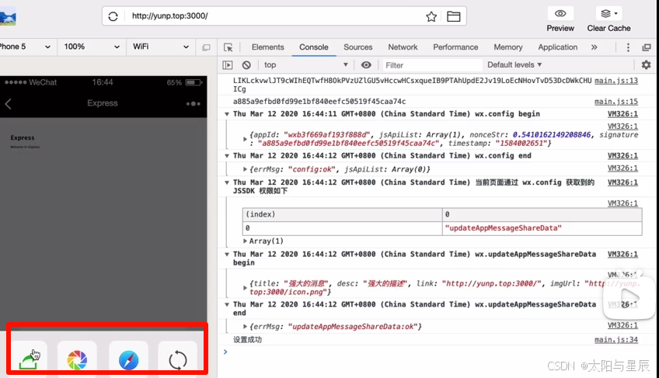Open the Memory tab
The image size is (659, 378).
[x=507, y=47]
